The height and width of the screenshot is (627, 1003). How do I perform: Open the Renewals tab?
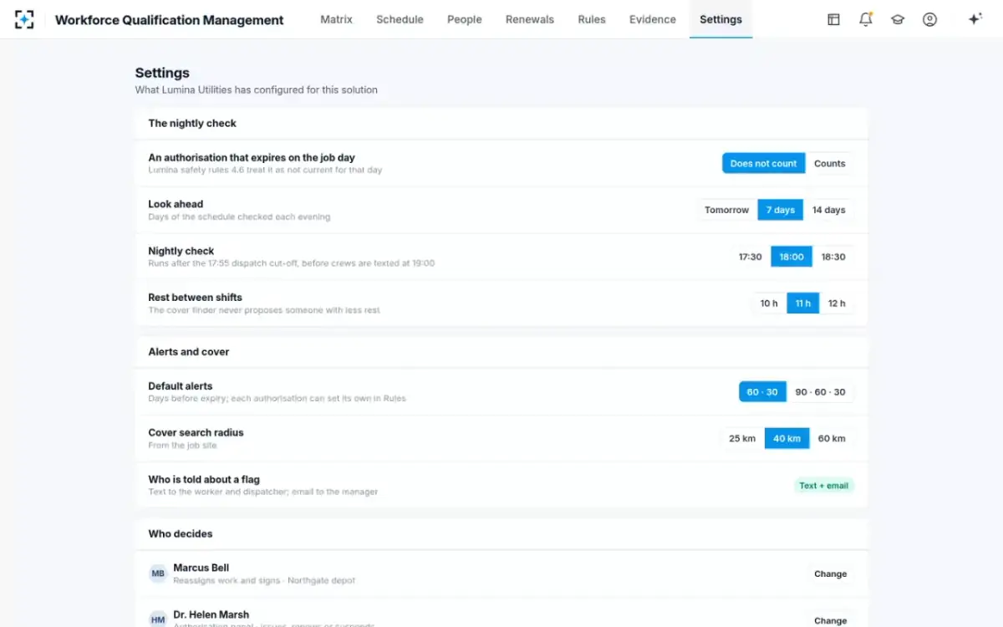point(530,19)
